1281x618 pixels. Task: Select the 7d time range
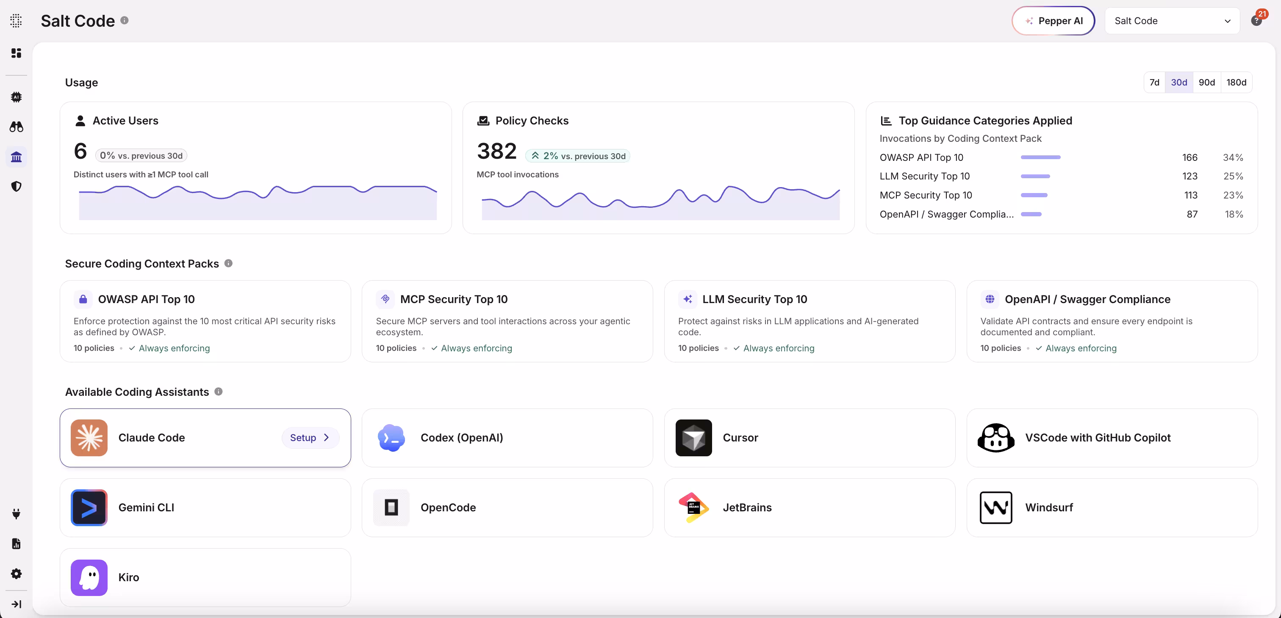1155,83
